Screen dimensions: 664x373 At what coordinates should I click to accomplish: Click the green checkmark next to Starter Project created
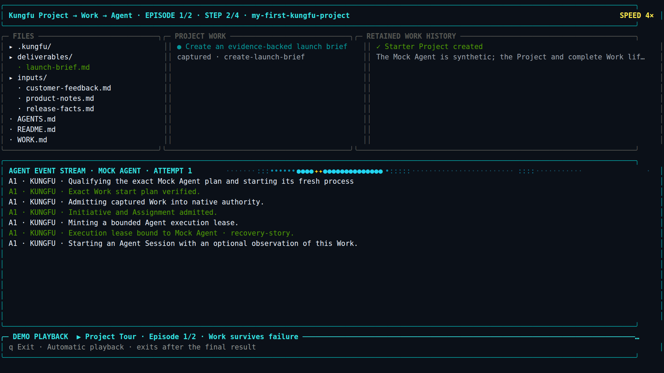[378, 47]
